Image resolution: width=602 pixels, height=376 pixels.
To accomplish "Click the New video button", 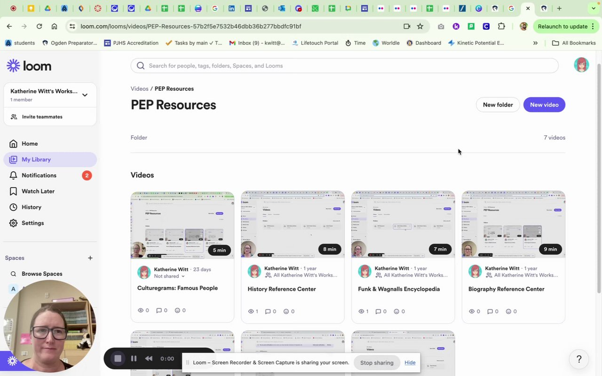I will [x=544, y=105].
